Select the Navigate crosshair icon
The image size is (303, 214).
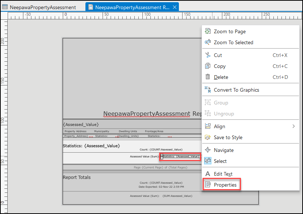coord(208,150)
